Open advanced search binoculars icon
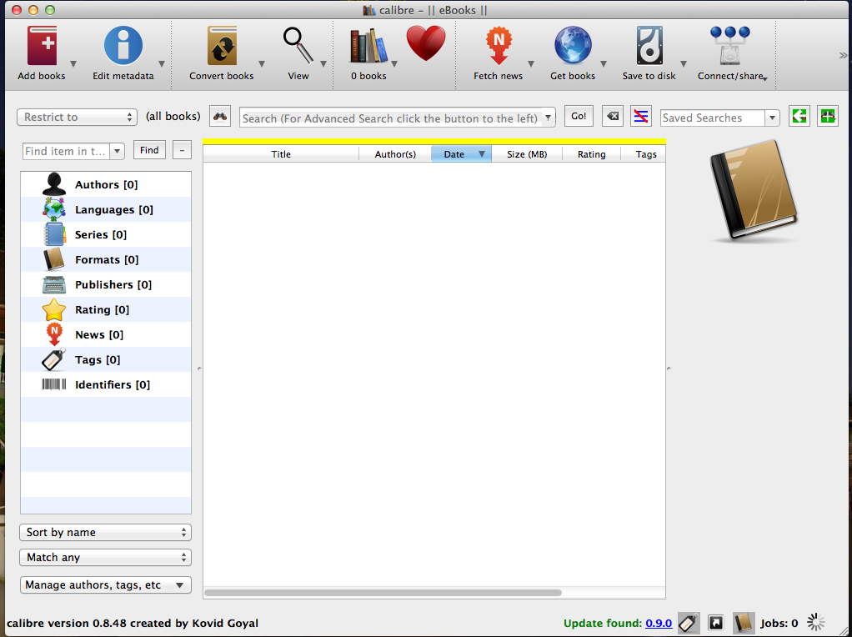Viewport: 852px width, 637px height. point(220,117)
